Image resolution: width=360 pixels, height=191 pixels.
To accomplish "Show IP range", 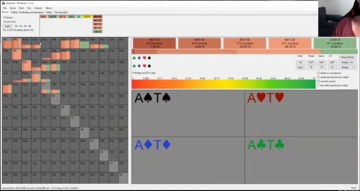I will pos(311,68).
